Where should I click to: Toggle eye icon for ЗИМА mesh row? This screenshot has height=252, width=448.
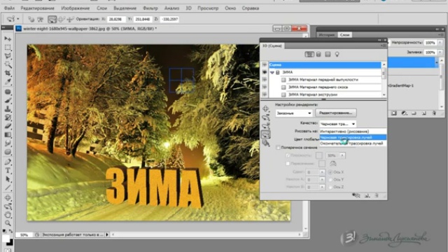(265, 72)
